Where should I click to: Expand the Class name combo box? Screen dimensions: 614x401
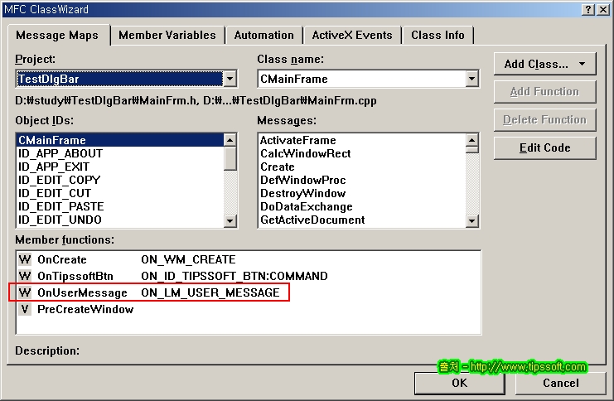(472, 80)
